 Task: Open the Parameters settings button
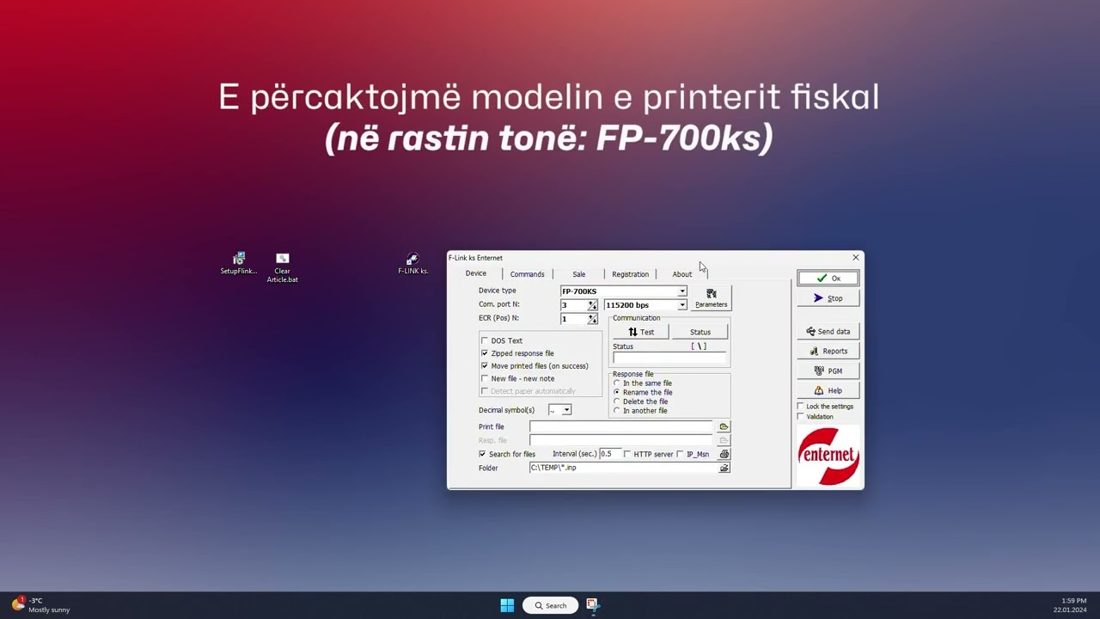(711, 298)
